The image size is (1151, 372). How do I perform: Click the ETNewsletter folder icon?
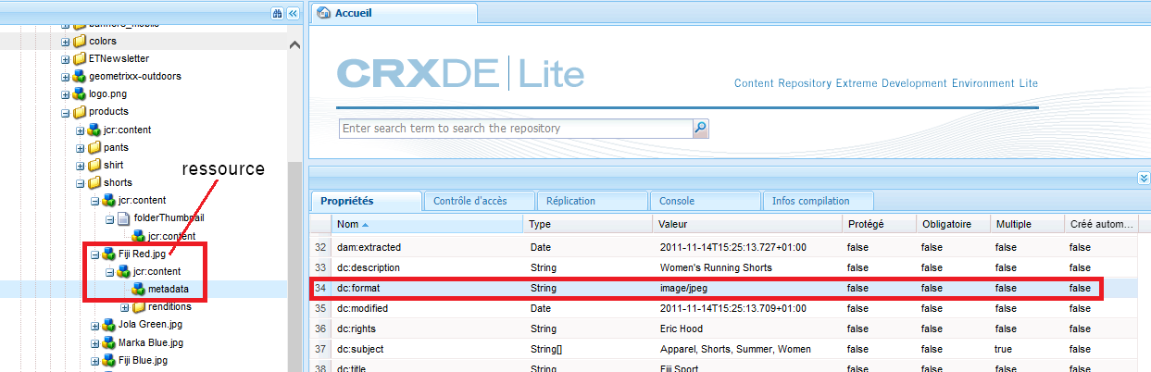[x=80, y=58]
